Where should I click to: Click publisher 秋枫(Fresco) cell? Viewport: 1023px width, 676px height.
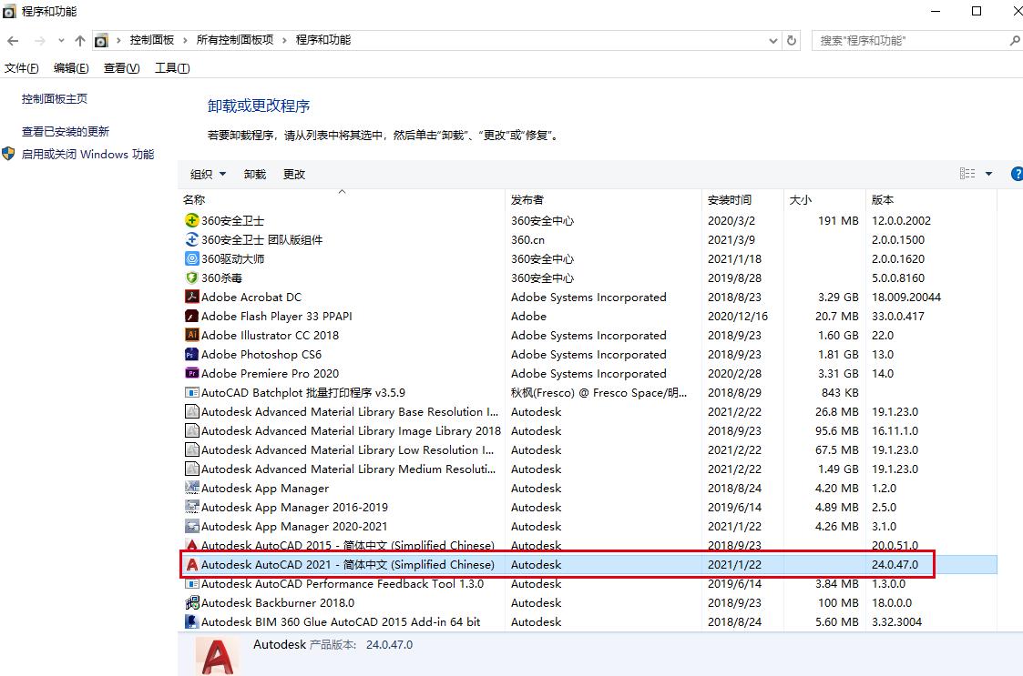[598, 392]
